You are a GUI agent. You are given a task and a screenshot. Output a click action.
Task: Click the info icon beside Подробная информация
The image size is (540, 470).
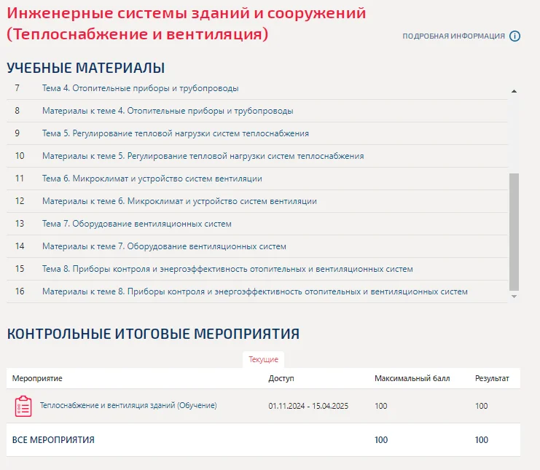click(x=514, y=36)
